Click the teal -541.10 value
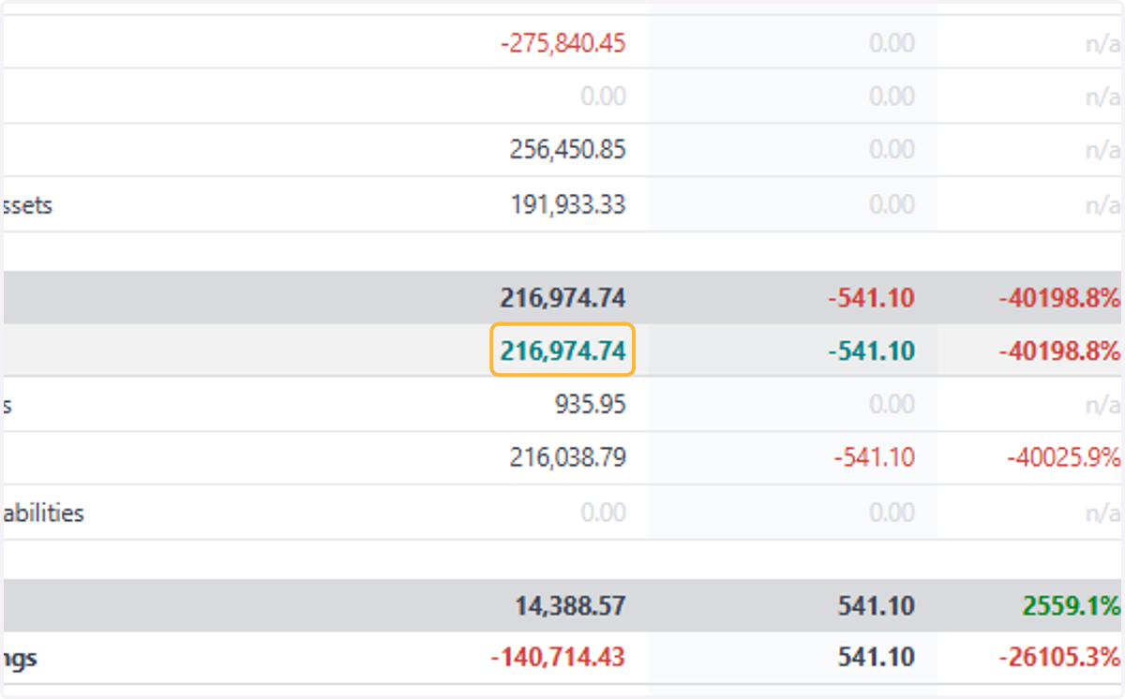Screen dimensions: 1125x699 871,351
